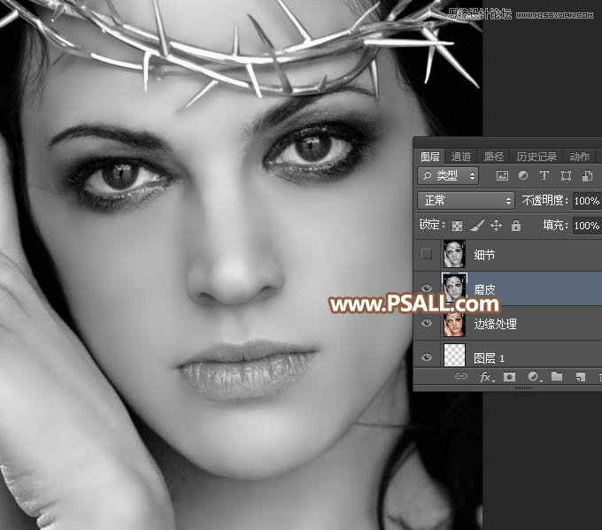Filter layers by type (T) icon
The image size is (602, 530).
544,176
